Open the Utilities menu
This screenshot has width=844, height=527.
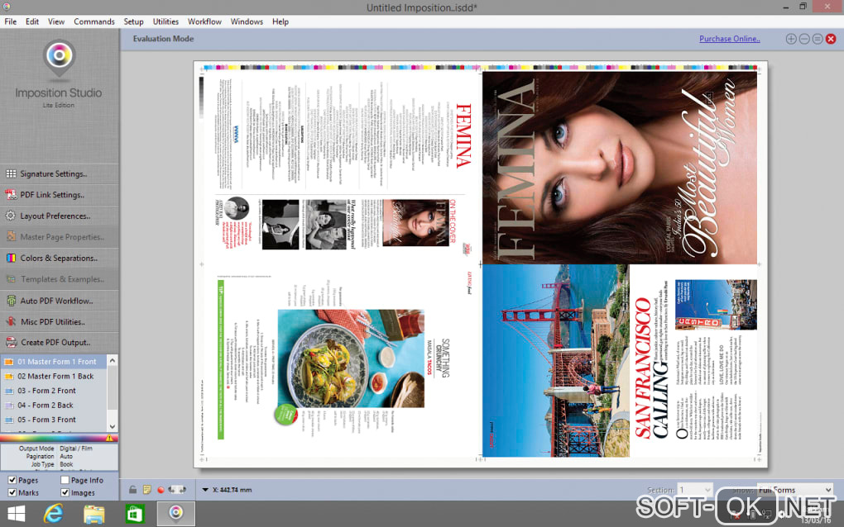165,21
